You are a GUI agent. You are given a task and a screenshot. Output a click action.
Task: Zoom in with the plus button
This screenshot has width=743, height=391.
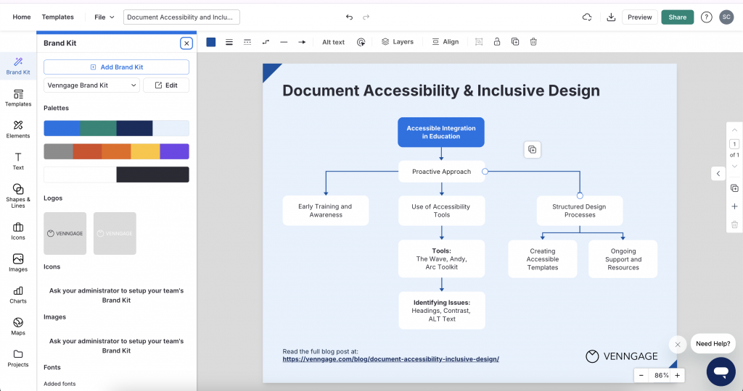click(678, 375)
